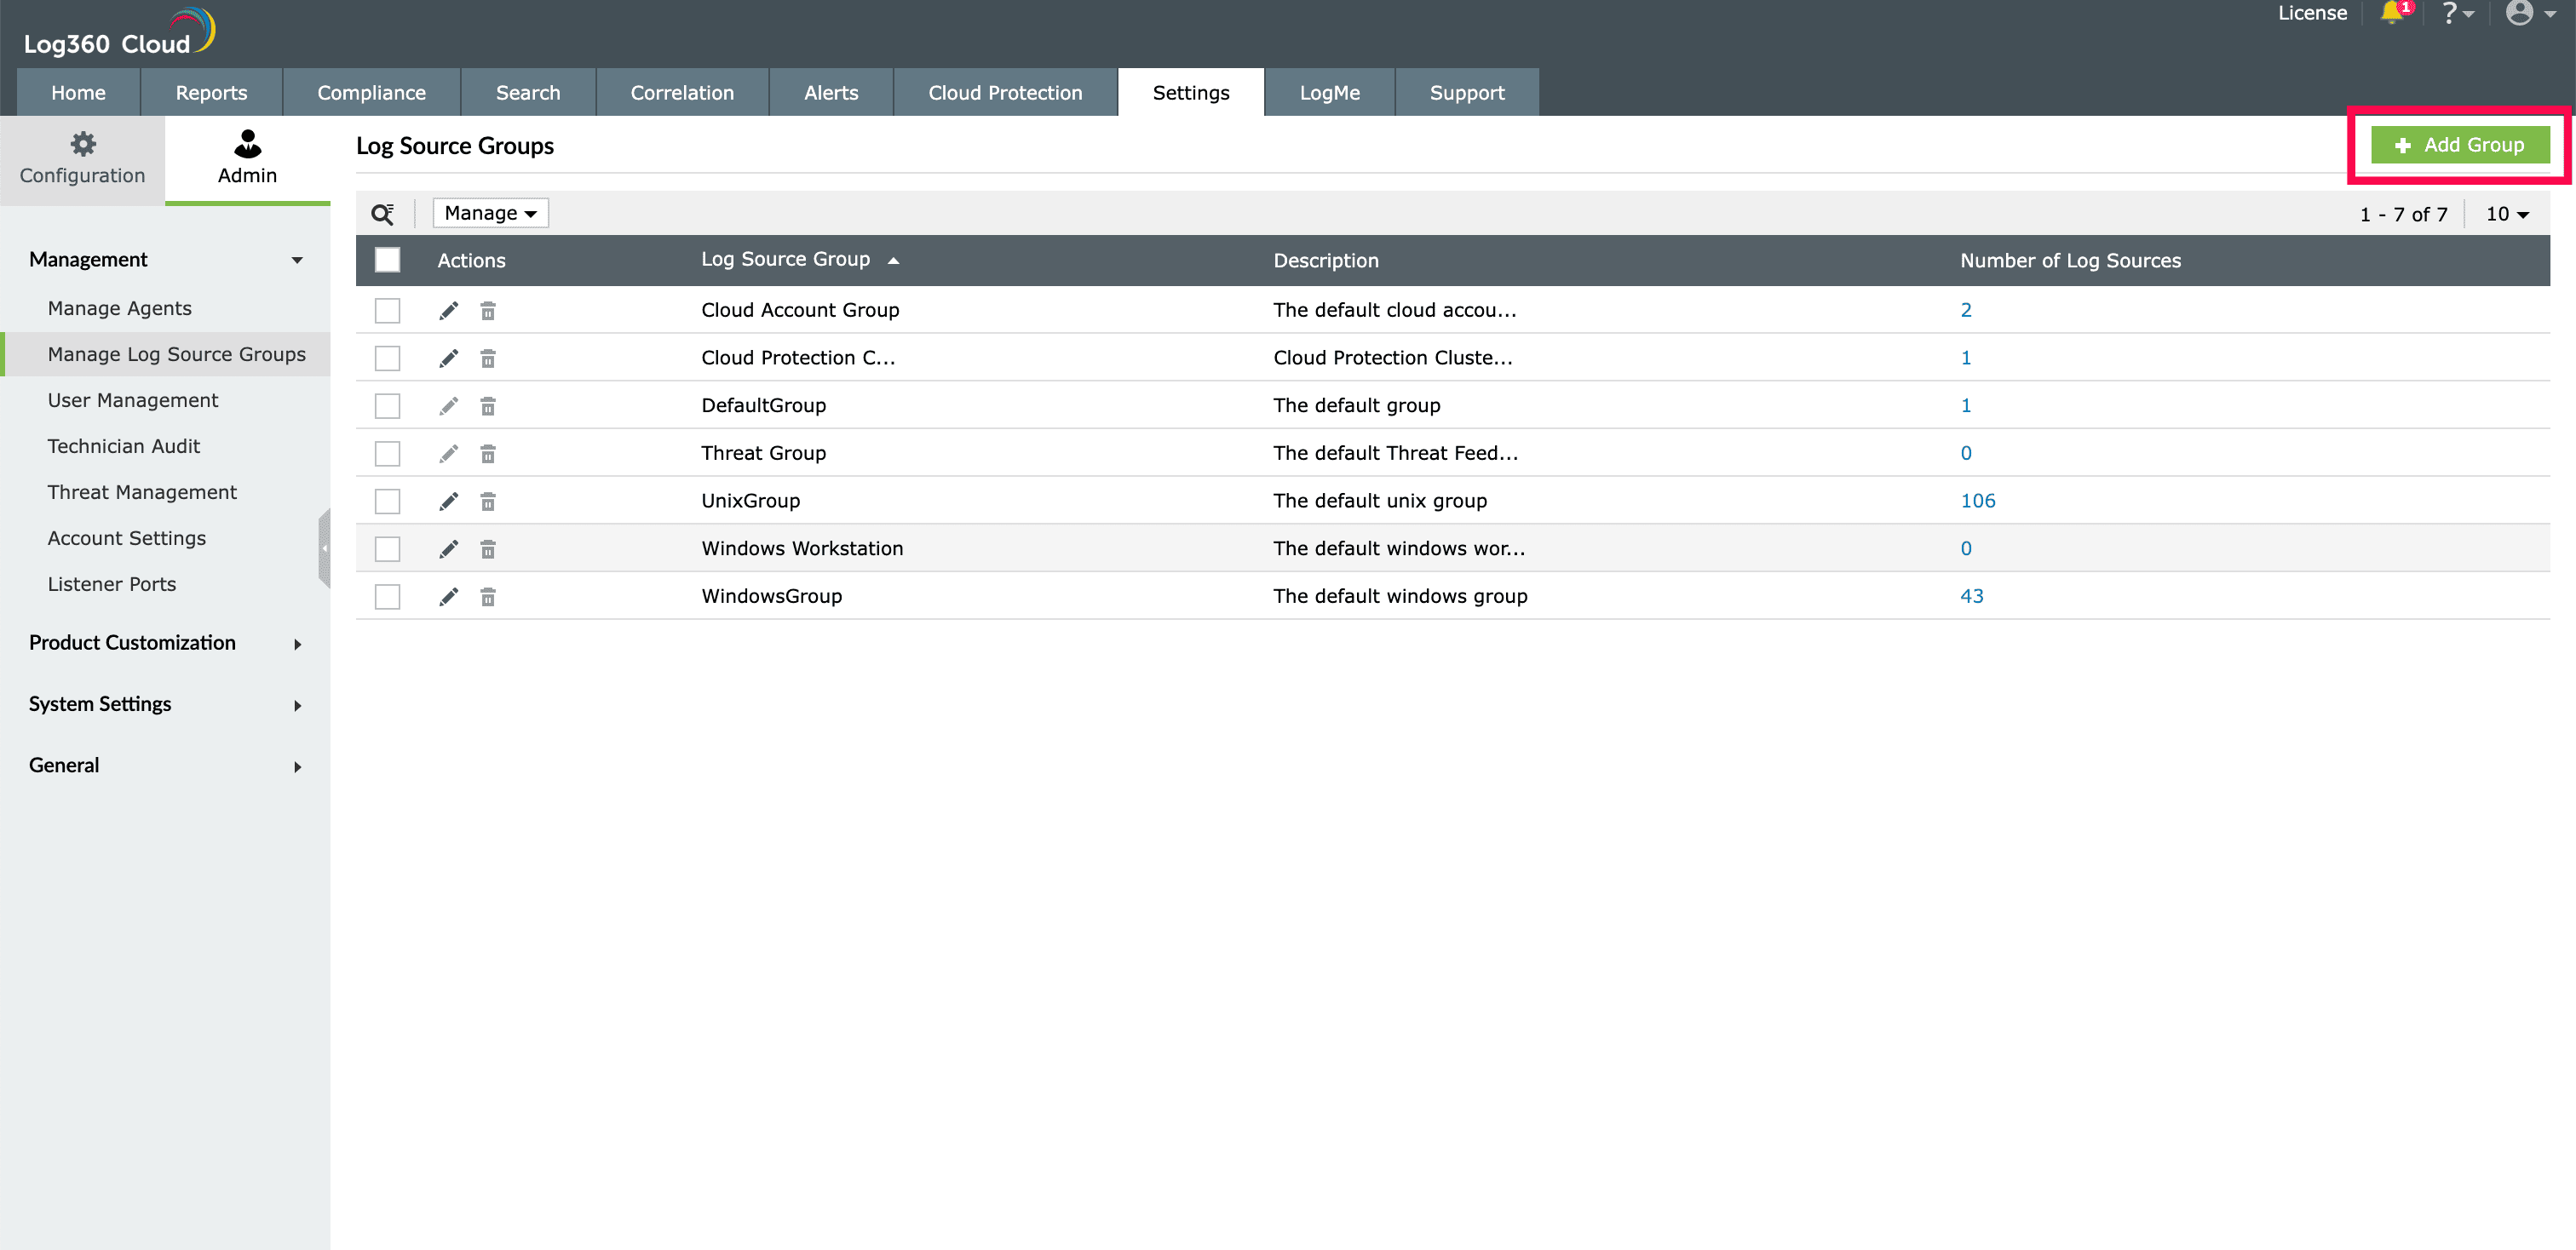The width and height of the screenshot is (2576, 1250).
Task: Open the notification bell
Action: (x=2392, y=14)
